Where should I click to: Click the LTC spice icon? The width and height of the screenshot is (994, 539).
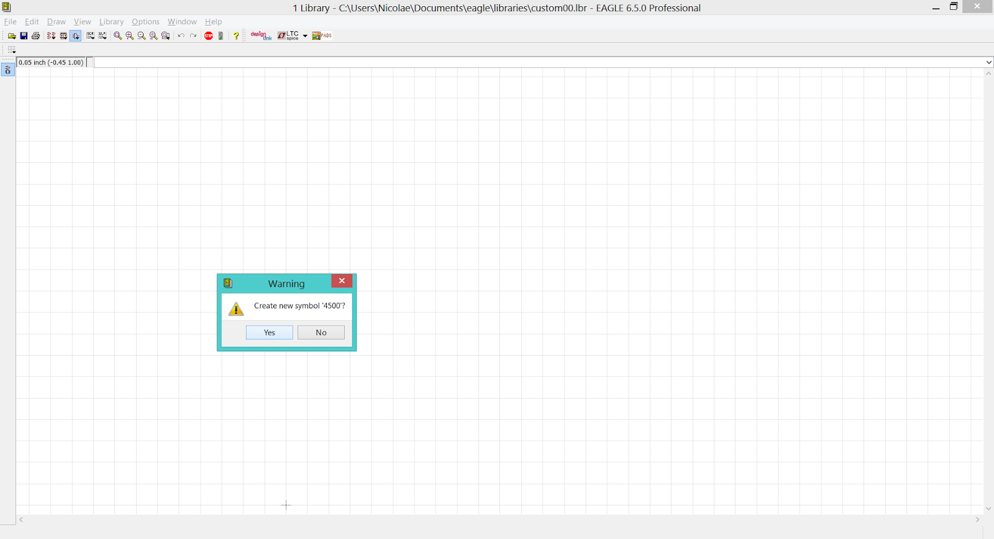(288, 36)
